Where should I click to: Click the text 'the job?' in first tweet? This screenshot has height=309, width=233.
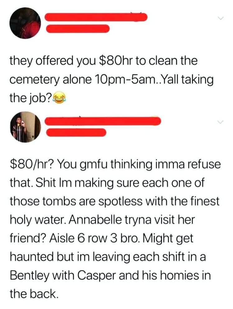pos(31,98)
